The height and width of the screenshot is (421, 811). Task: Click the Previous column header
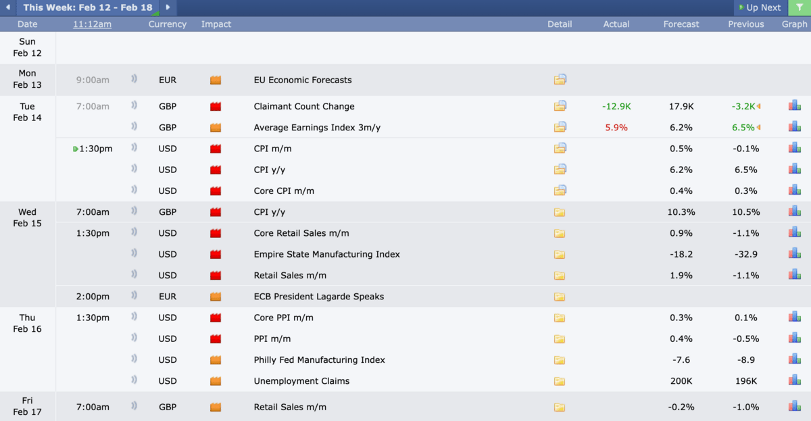pyautogui.click(x=746, y=24)
